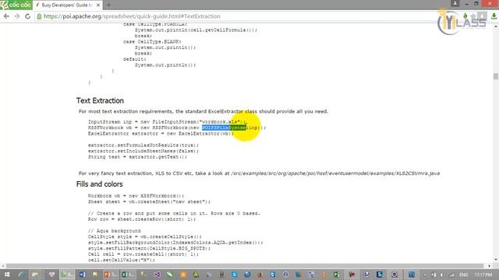The width and height of the screenshot is (499, 280).
Task: Click the poi.apache.org address bar
Action: [235, 16]
